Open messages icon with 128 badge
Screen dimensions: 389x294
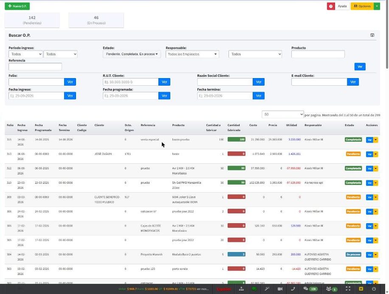pos(310,289)
